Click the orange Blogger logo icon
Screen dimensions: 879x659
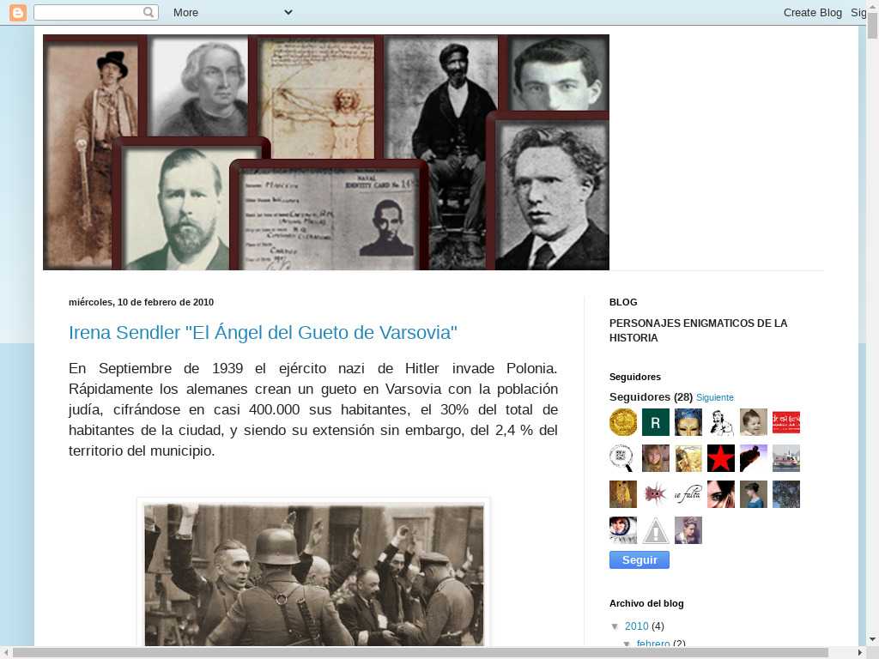coord(18,12)
